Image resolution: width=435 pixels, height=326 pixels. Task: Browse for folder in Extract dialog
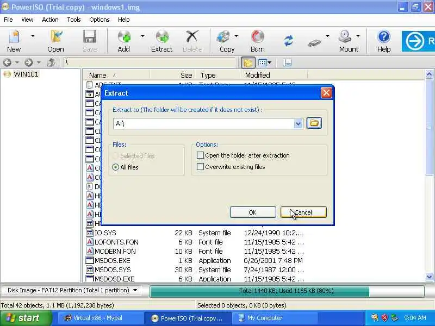click(x=314, y=123)
